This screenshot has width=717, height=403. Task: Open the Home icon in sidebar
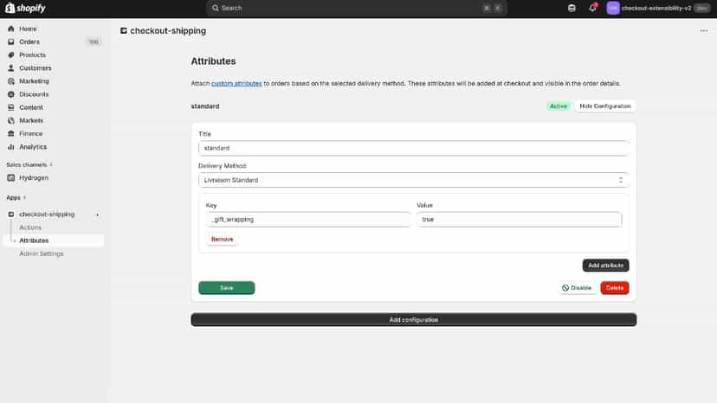(11, 29)
